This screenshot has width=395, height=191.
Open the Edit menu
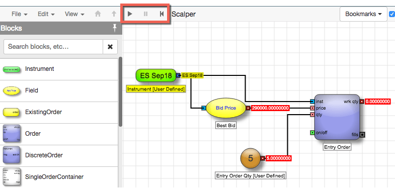coord(46,14)
